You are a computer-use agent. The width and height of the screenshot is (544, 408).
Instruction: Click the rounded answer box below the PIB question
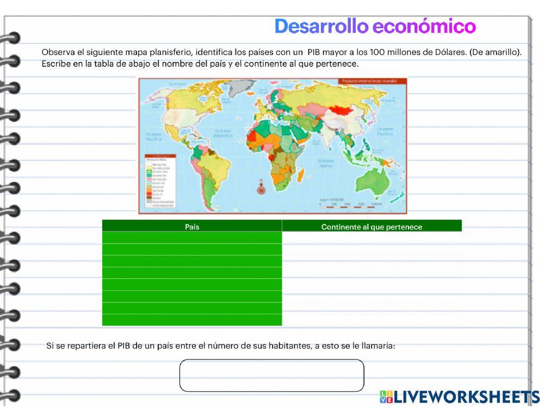272,375
